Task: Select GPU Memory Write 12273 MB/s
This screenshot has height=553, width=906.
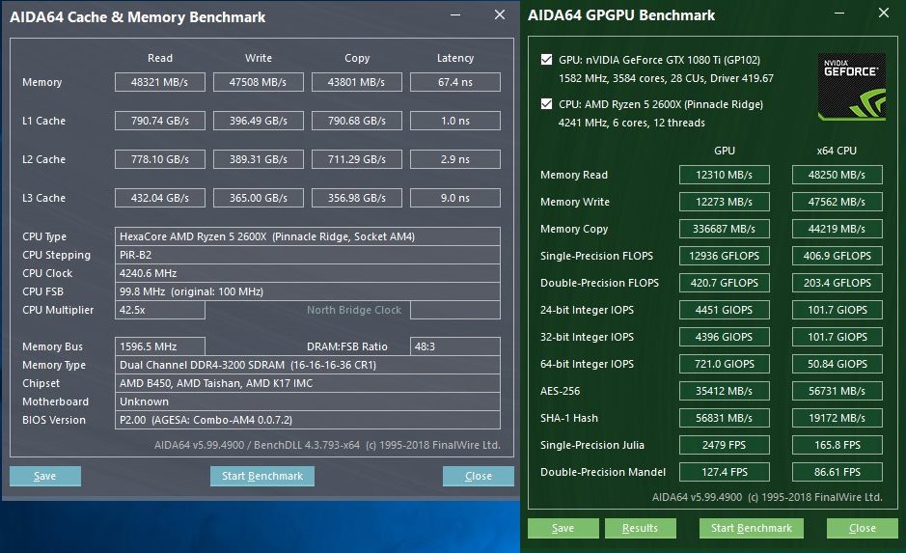Action: point(725,202)
